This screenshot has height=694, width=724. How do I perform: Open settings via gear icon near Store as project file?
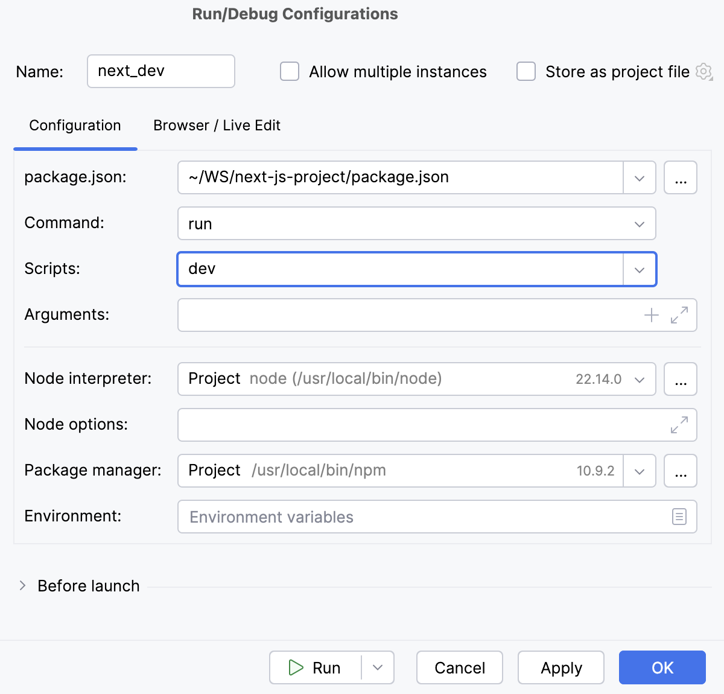703,71
